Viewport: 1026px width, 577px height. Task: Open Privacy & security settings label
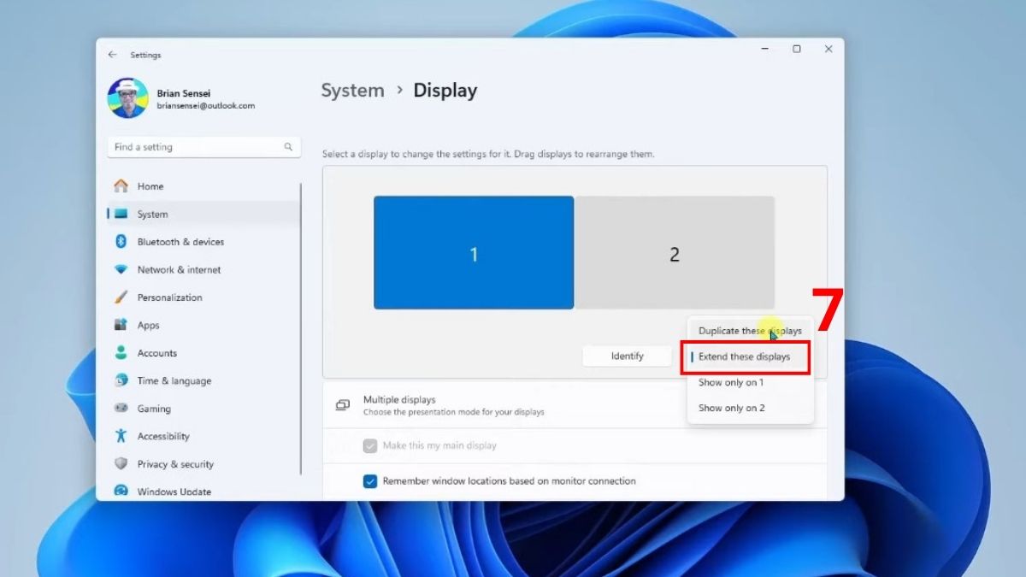(175, 464)
